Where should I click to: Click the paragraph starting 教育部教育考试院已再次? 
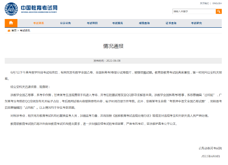[x=94, y=124]
